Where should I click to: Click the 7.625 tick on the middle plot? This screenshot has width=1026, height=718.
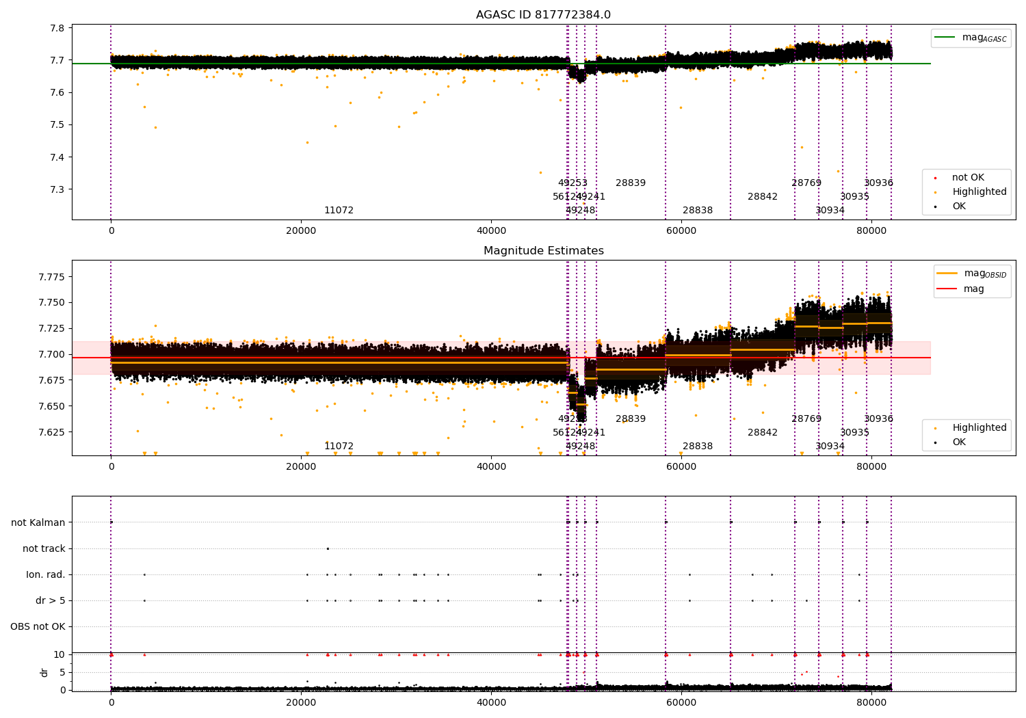click(x=51, y=432)
